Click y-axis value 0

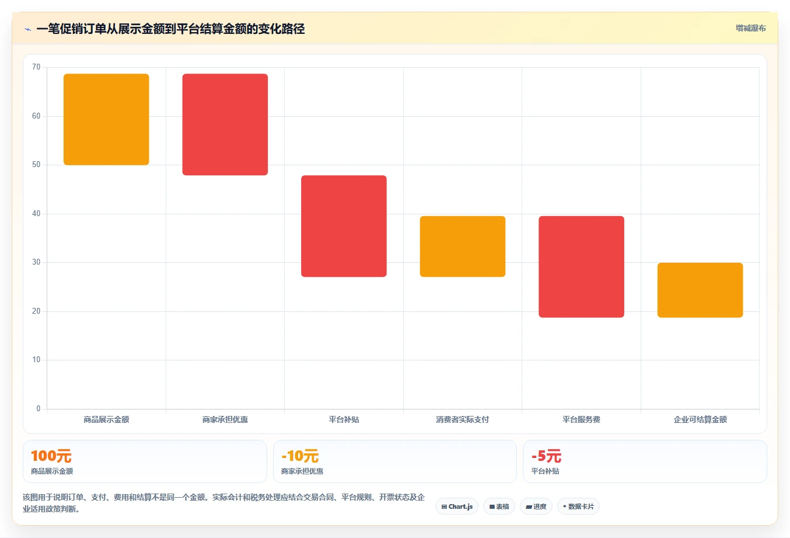tap(39, 409)
